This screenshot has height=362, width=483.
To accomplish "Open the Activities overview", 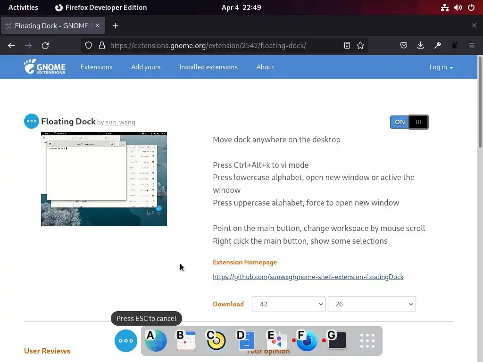I will pos(23,8).
